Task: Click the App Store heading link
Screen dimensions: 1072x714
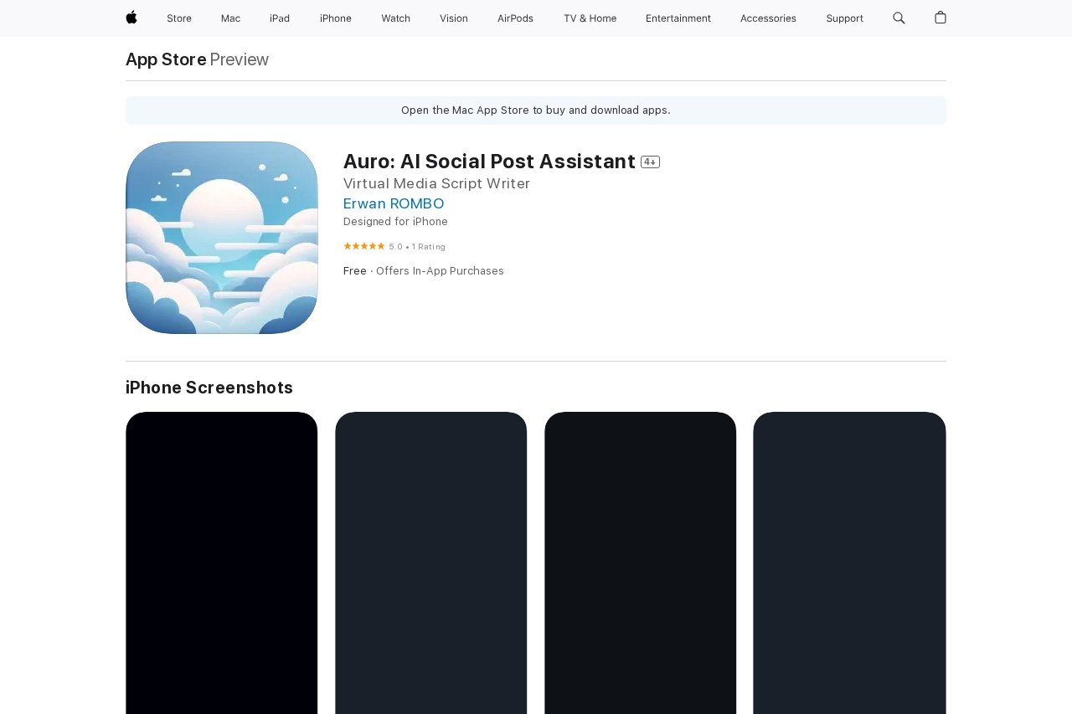Action: 166,59
